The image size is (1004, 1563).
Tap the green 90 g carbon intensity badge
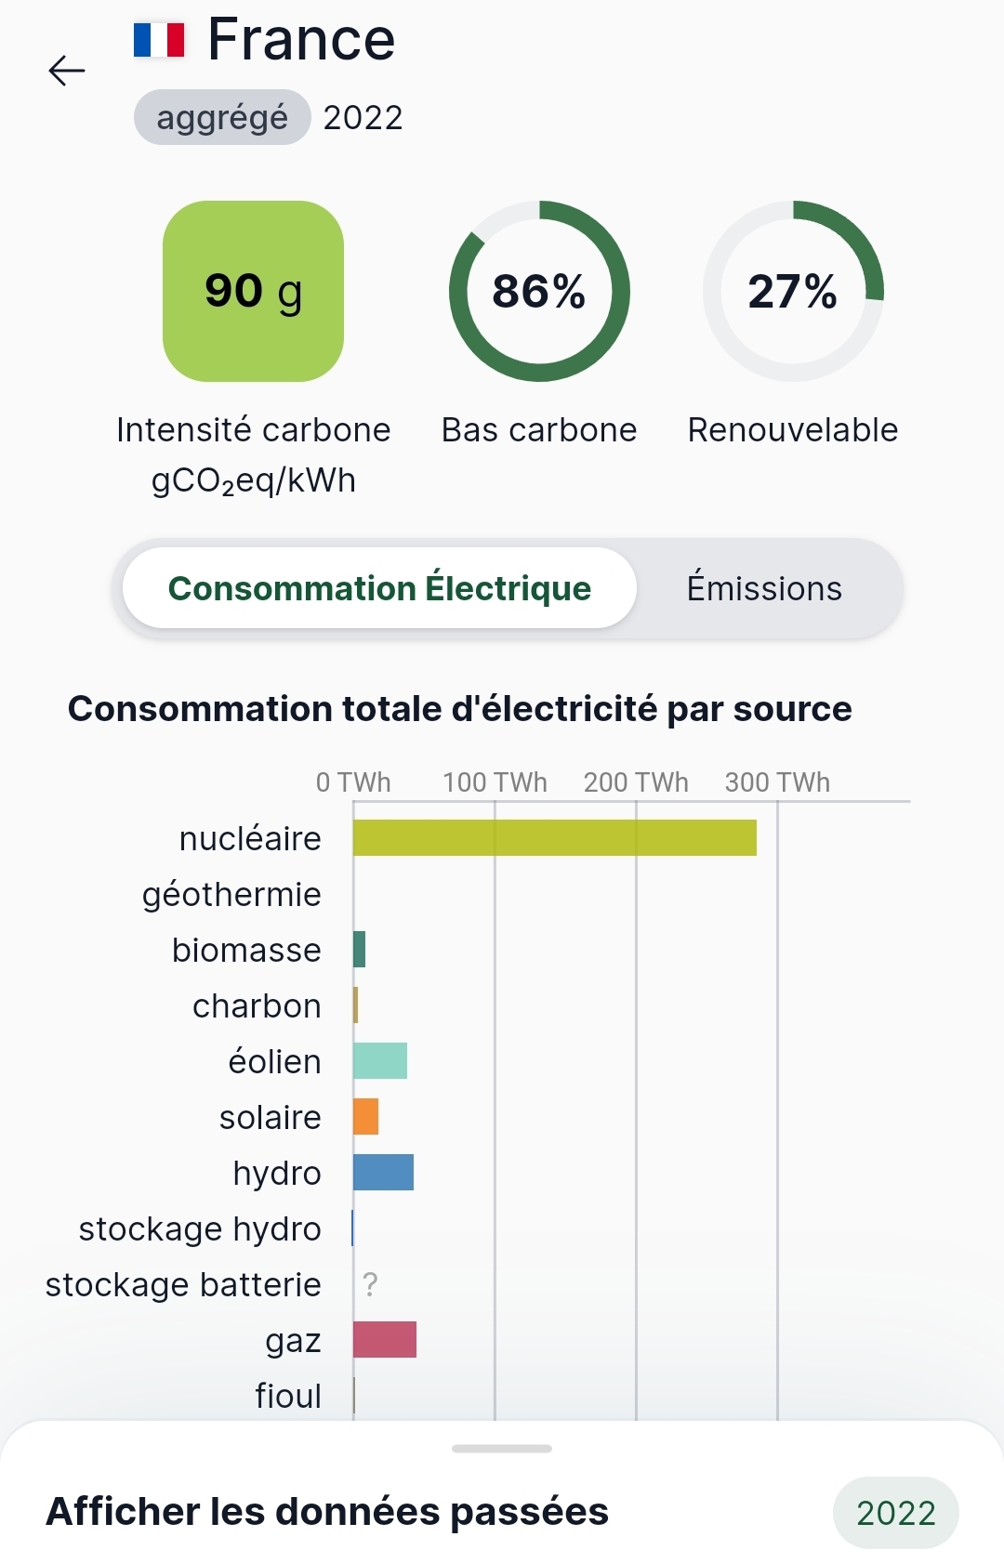point(253,291)
